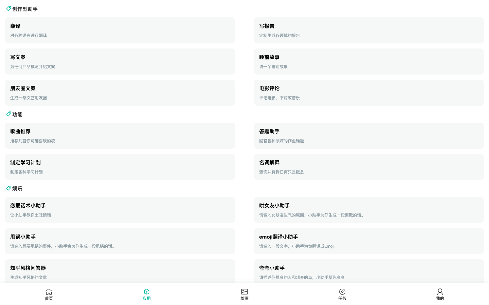Click the tag icon beside 娱乐
Viewport: 489px width, 305px height.
click(x=8, y=188)
